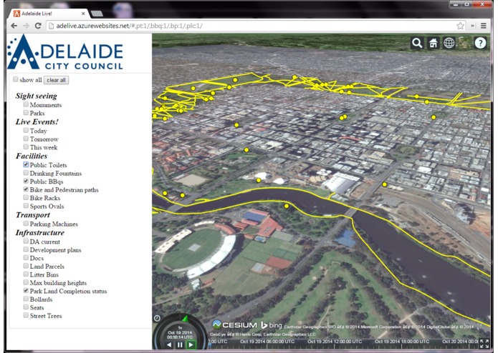498x353 pixels.
Task: Click the Adelaide City Council logo
Action: (65, 52)
